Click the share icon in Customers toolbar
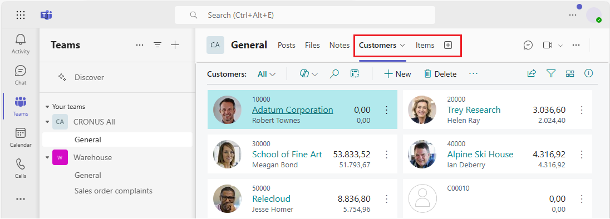Screen dimensions: 610x219 coord(532,73)
